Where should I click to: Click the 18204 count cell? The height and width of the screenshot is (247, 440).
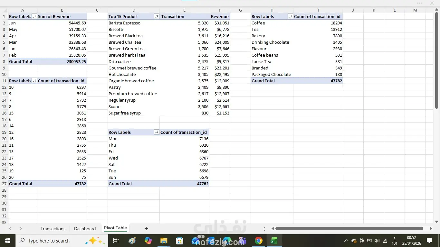(318, 23)
